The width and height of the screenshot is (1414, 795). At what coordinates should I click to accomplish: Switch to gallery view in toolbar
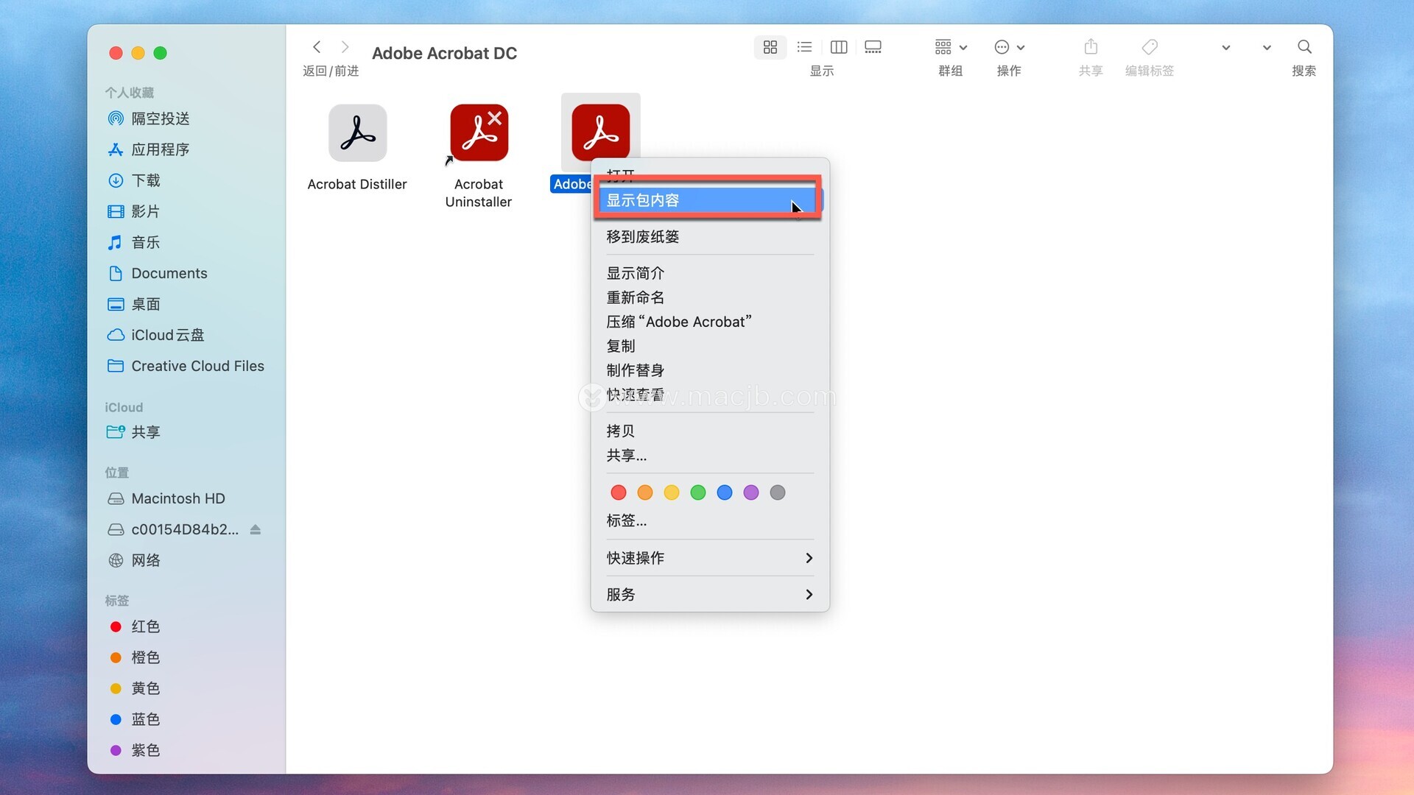tap(873, 47)
